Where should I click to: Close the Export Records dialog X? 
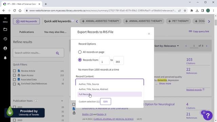click(149, 34)
